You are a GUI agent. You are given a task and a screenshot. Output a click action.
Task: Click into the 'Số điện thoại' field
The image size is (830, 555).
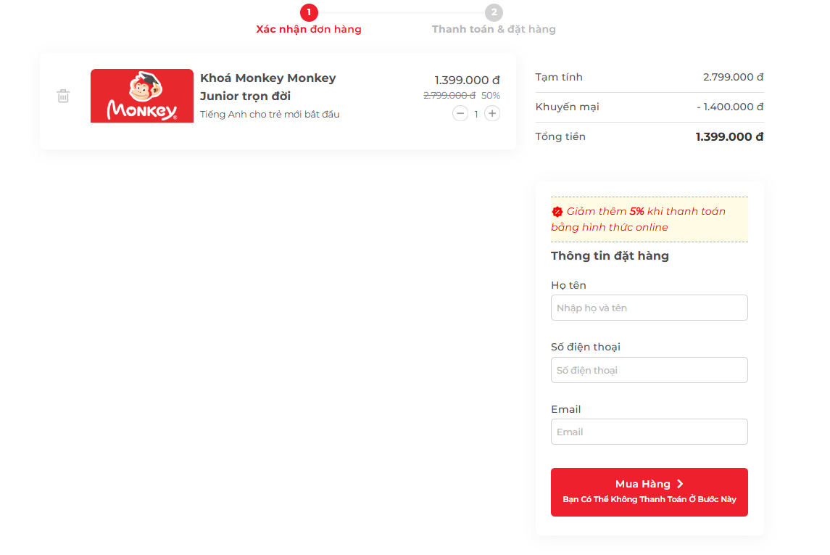click(x=649, y=370)
